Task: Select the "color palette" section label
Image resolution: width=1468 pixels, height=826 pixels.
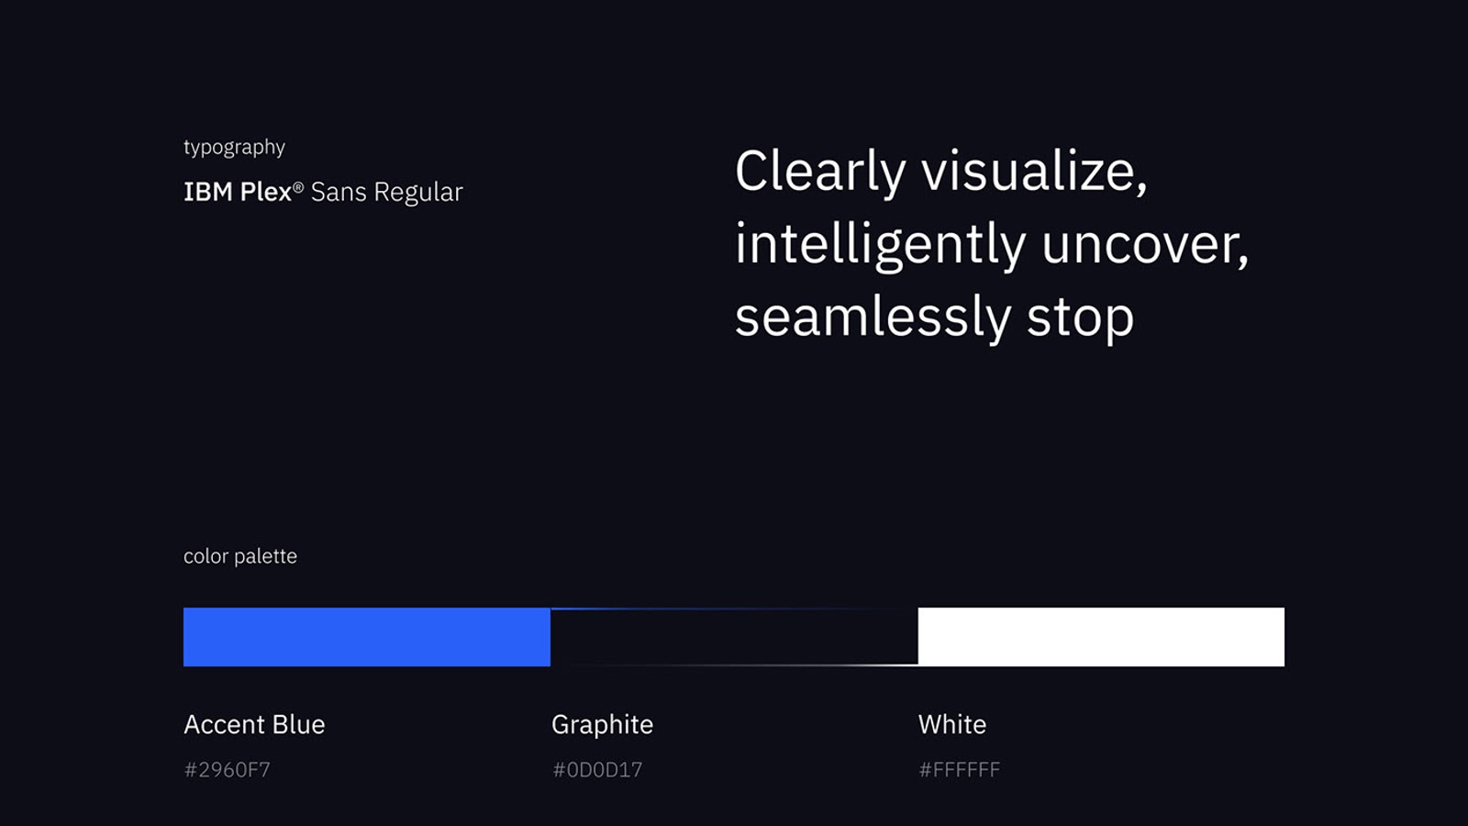Action: tap(240, 556)
